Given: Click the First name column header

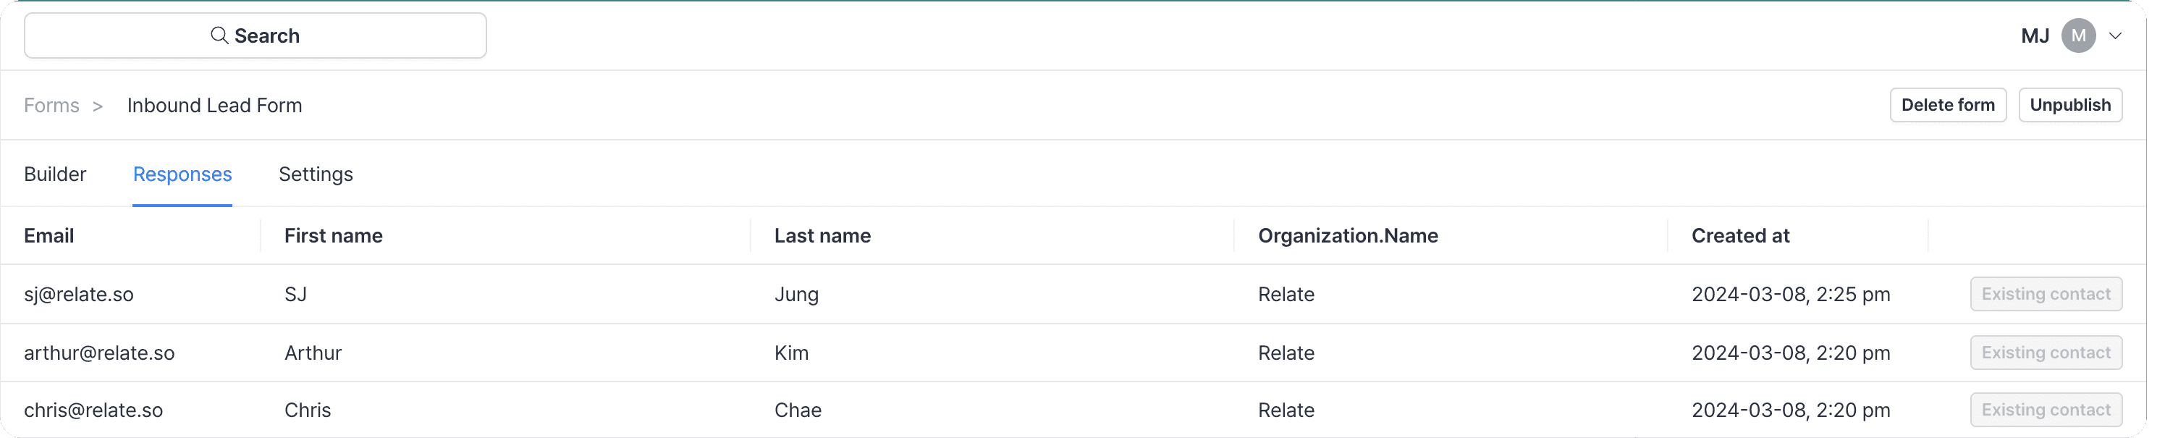Looking at the screenshot, I should (334, 235).
